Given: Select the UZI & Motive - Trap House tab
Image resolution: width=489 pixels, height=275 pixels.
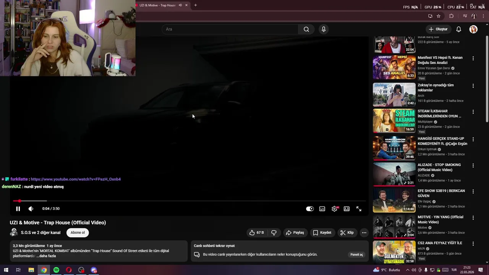Looking at the screenshot, I should tap(157, 5).
